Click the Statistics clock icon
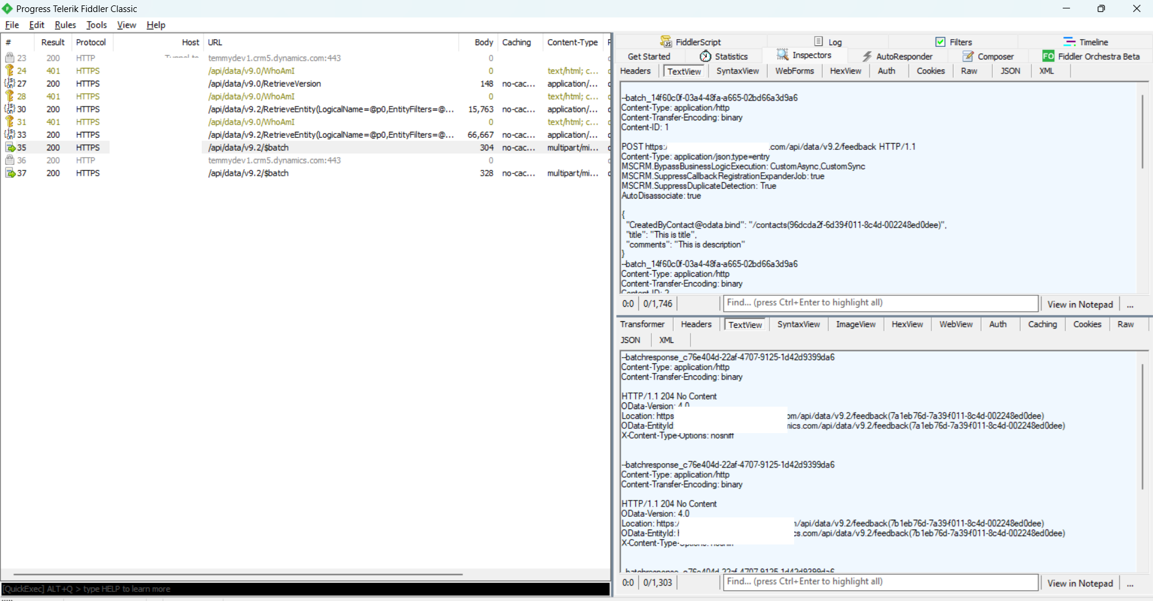 coord(706,56)
